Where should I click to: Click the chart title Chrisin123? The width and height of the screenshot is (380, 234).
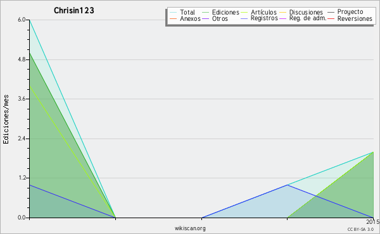coord(74,10)
